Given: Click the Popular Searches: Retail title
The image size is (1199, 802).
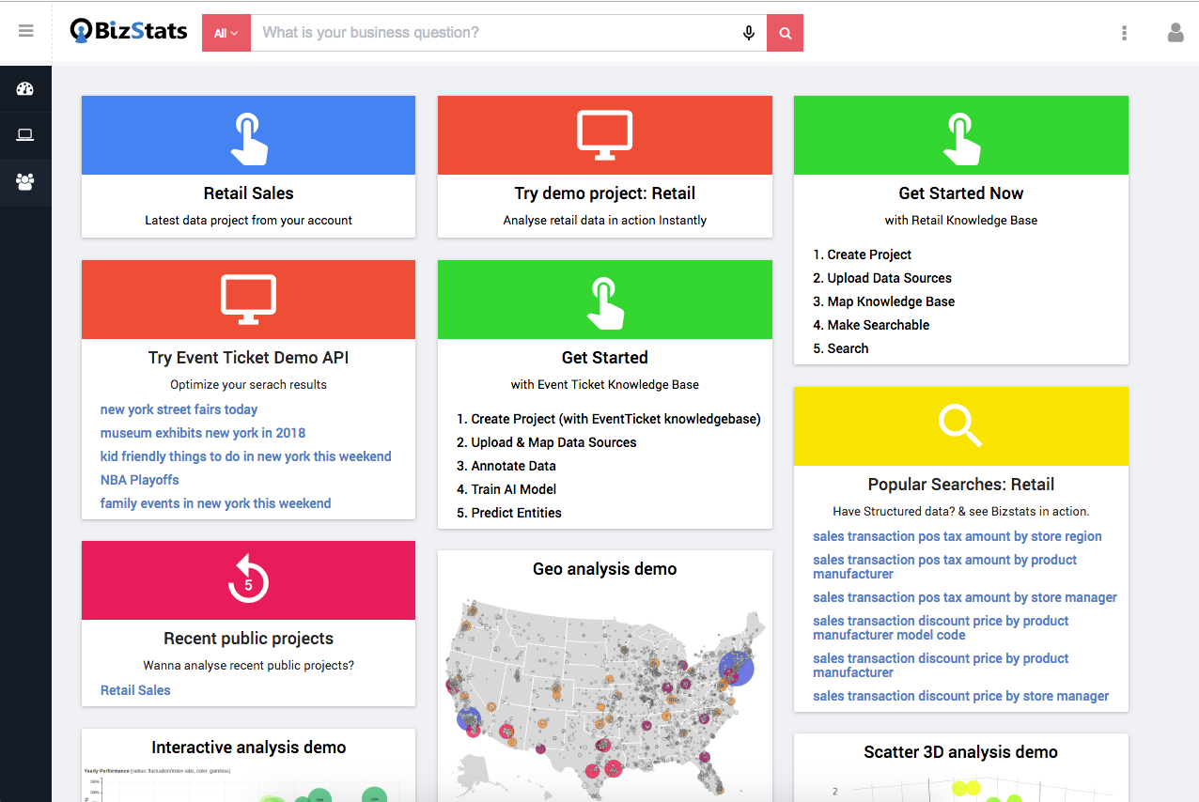Looking at the screenshot, I should point(960,485).
